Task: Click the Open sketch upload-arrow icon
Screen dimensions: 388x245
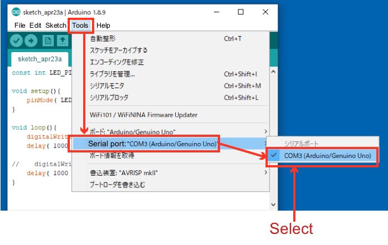Action: [63, 40]
